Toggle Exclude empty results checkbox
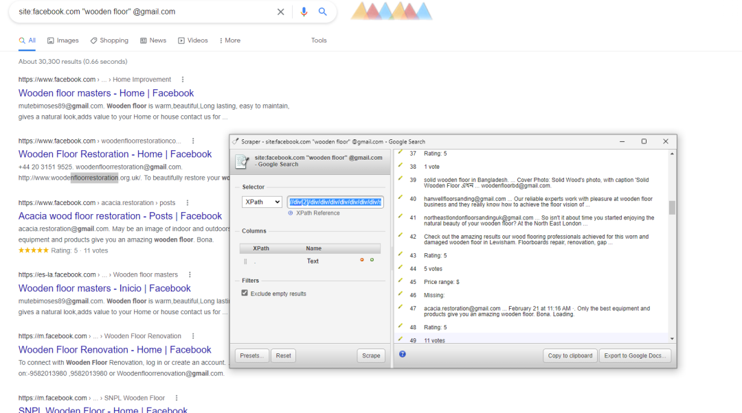This screenshot has height=413, width=742. [x=245, y=294]
